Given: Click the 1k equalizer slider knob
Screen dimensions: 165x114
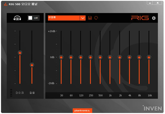Looking at the screenshot, I should click(x=110, y=57).
